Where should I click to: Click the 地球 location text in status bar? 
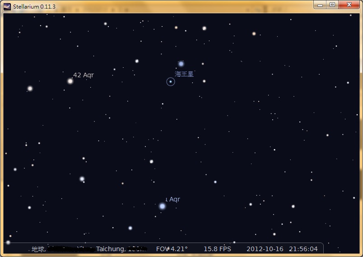(38, 249)
